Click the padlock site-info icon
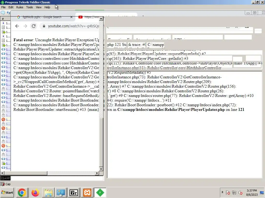This screenshot has width=265, height=198. (44, 26)
